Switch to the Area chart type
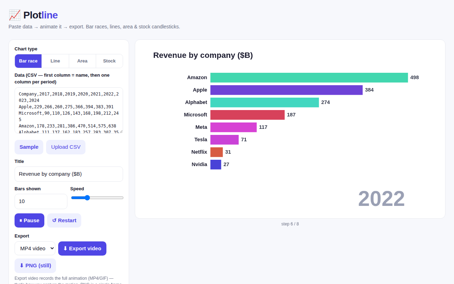 pos(82,61)
